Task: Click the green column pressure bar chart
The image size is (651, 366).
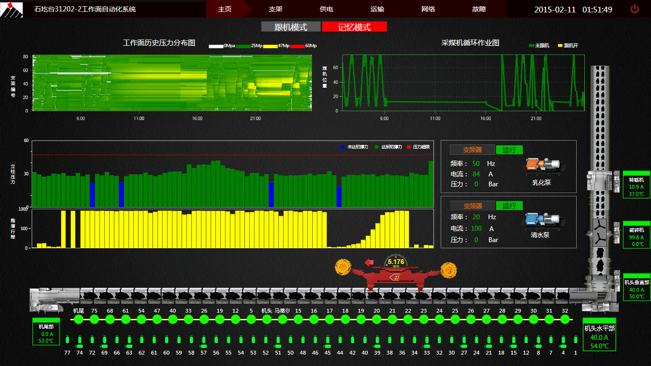Action: click(x=233, y=174)
